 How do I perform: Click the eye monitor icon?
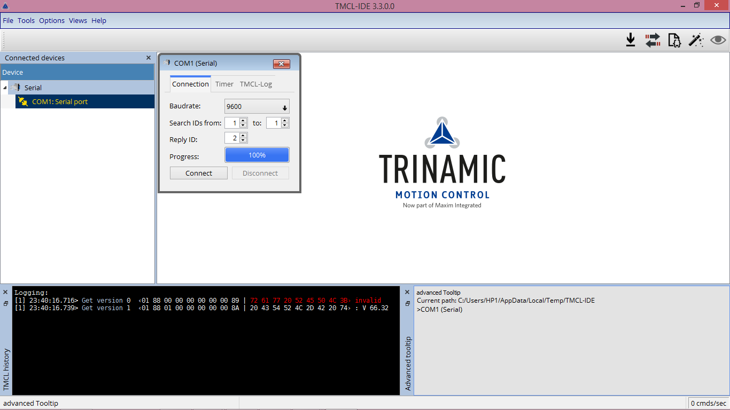click(718, 40)
